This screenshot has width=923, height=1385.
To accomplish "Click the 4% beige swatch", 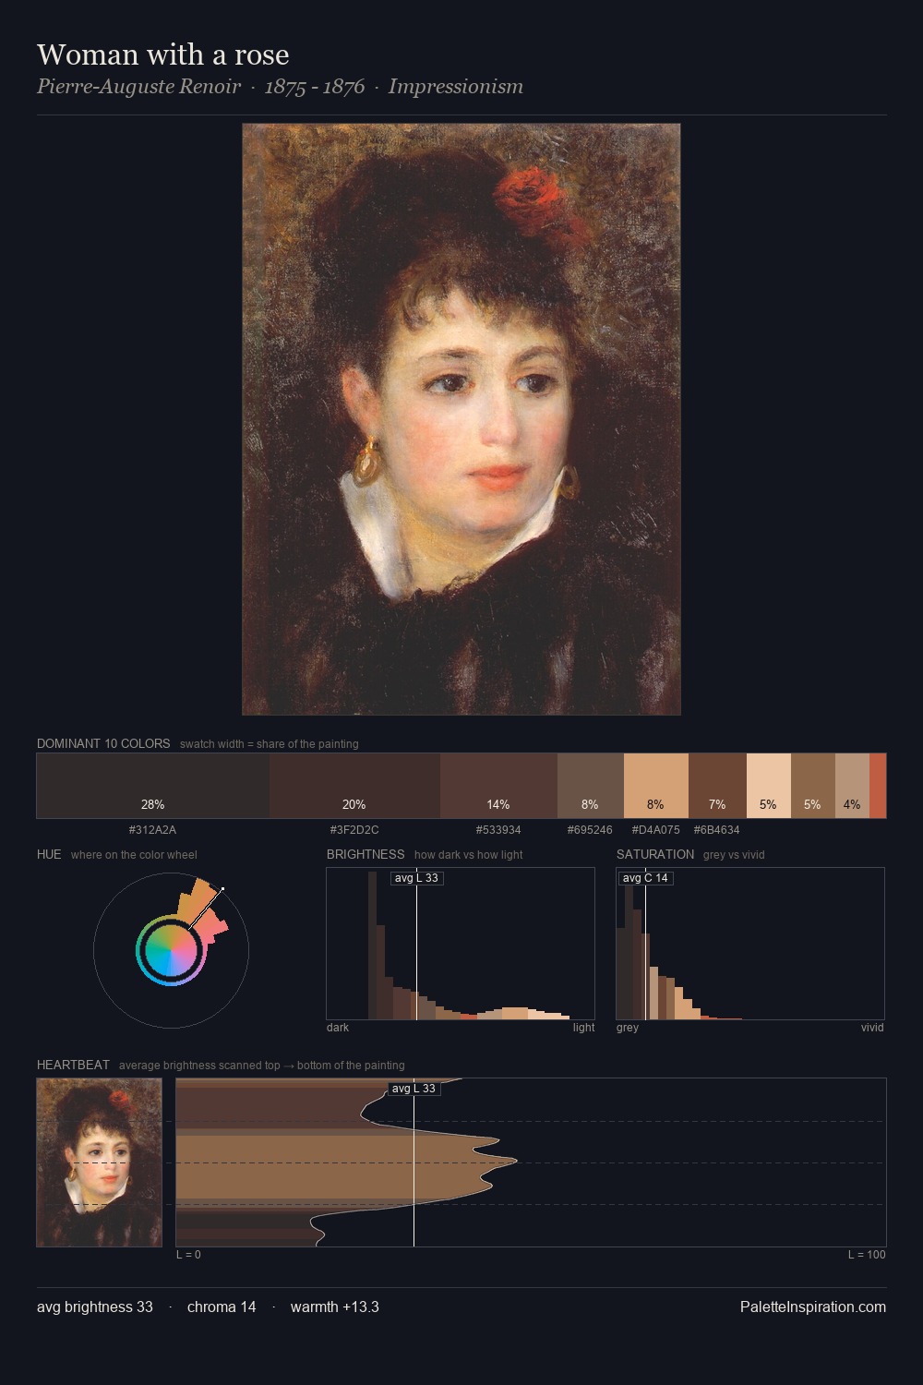I will tap(852, 786).
